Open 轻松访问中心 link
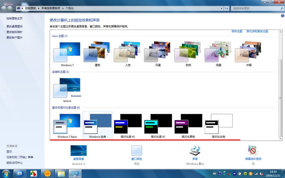The width and height of the screenshot is (285, 178). 15,163
